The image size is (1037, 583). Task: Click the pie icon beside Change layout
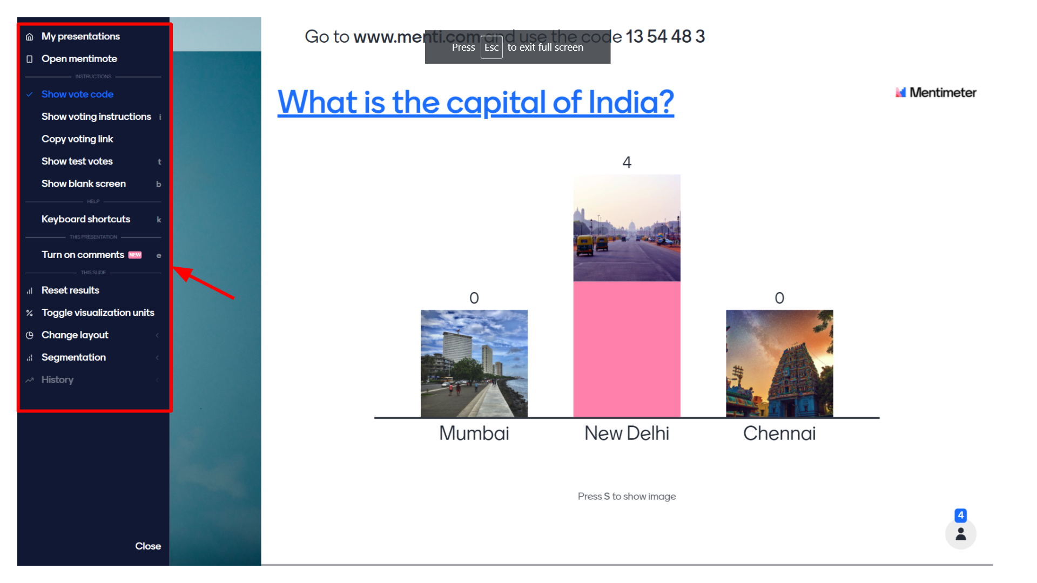(x=30, y=335)
